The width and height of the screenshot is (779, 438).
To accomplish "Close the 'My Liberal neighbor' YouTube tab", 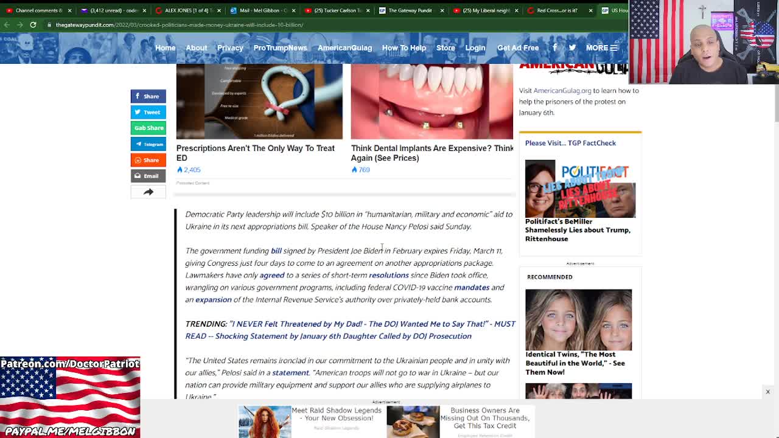I will (x=516, y=10).
